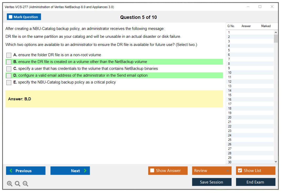Select the checkbox for option B
The height and width of the screenshot is (193, 282).
tap(9, 62)
